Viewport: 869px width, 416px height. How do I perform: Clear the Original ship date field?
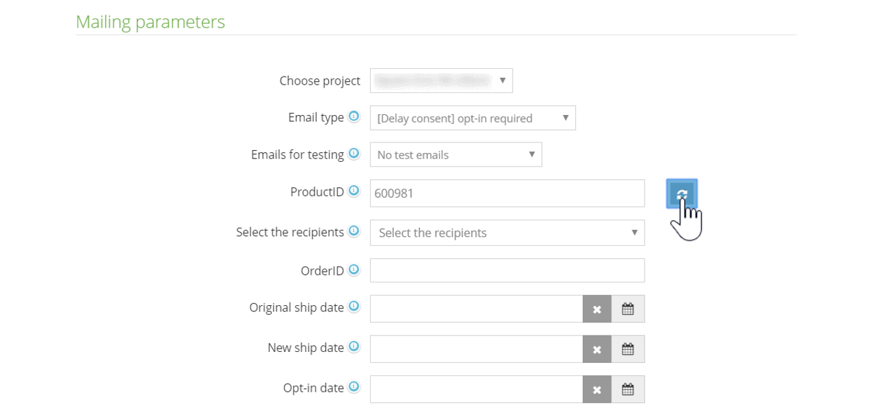597,309
